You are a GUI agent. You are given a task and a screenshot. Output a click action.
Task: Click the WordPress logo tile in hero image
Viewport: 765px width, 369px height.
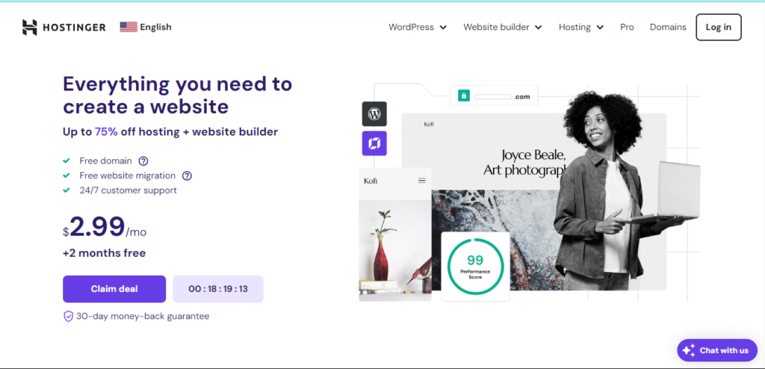pyautogui.click(x=374, y=114)
